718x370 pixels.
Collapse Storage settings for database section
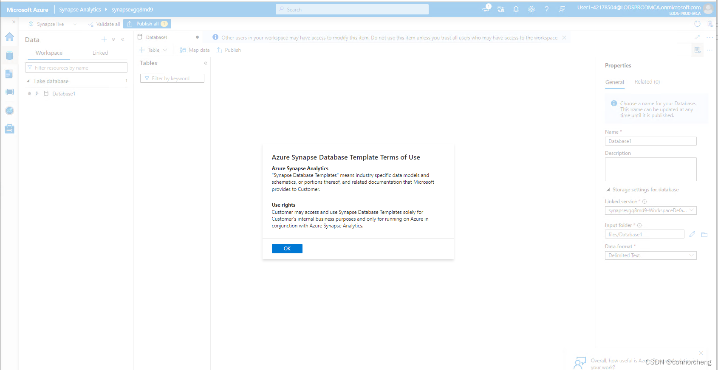pos(608,190)
